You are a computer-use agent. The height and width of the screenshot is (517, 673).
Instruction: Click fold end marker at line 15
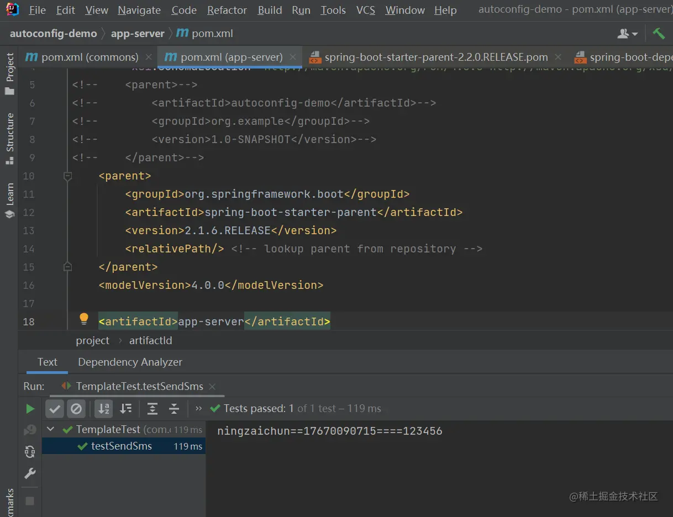[68, 267]
